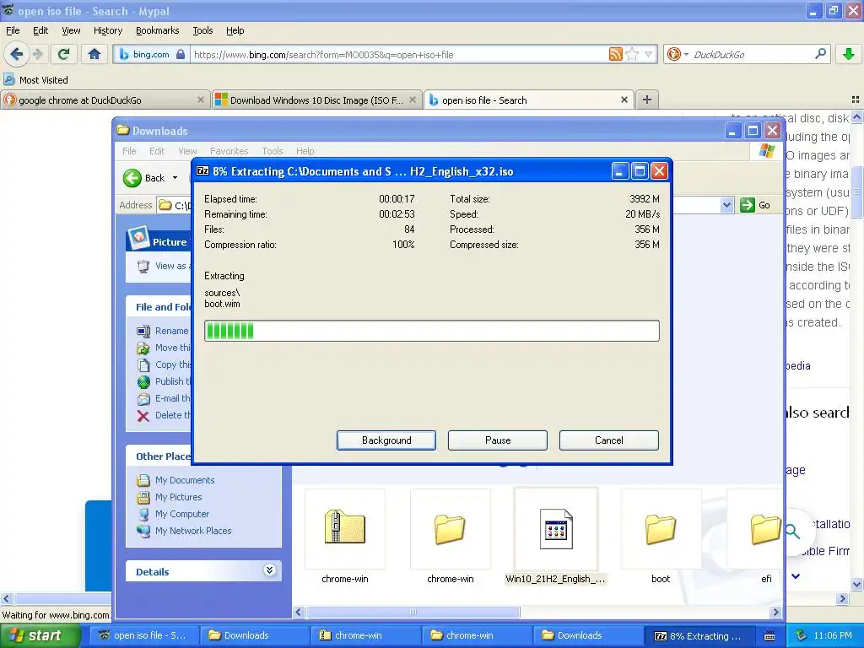Image resolution: width=864 pixels, height=648 pixels.
Task: Select the boot folder
Action: coord(661,528)
